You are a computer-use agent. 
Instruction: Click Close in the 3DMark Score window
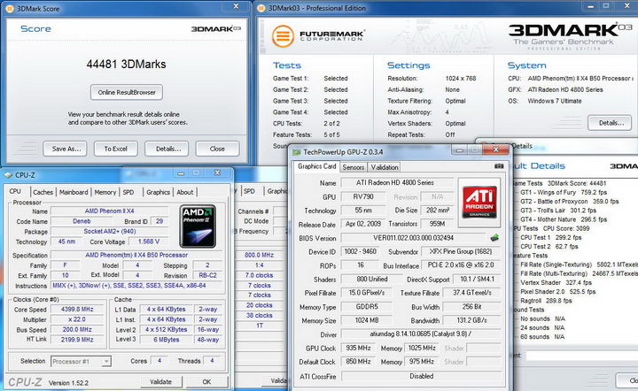point(217,149)
